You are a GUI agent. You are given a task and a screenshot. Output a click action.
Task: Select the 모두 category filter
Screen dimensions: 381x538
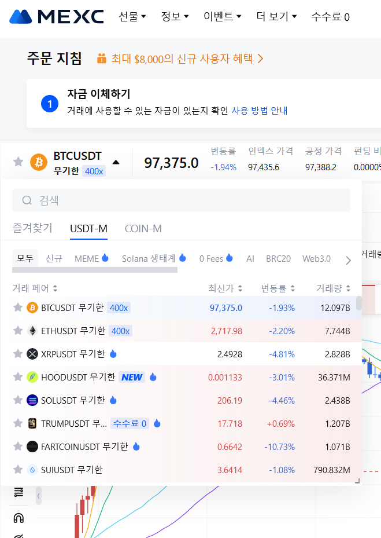click(x=25, y=258)
